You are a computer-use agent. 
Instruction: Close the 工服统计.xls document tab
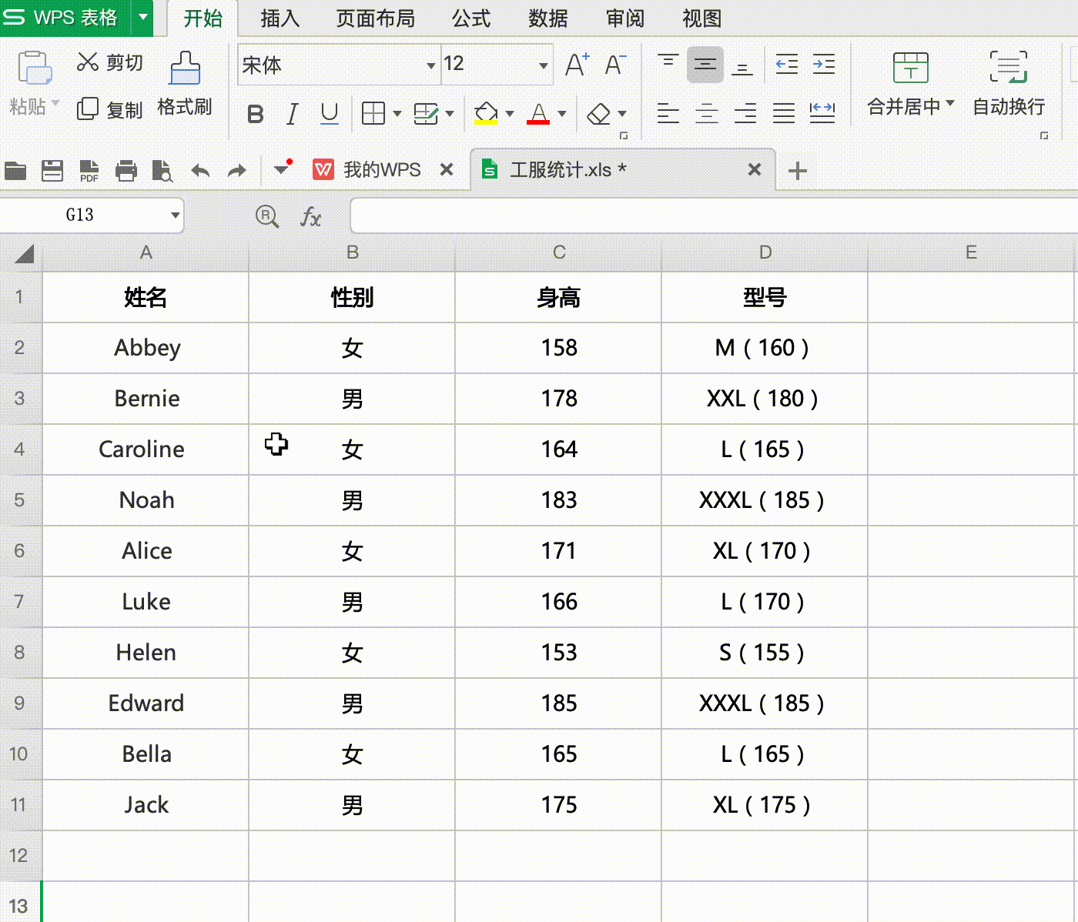click(x=755, y=169)
